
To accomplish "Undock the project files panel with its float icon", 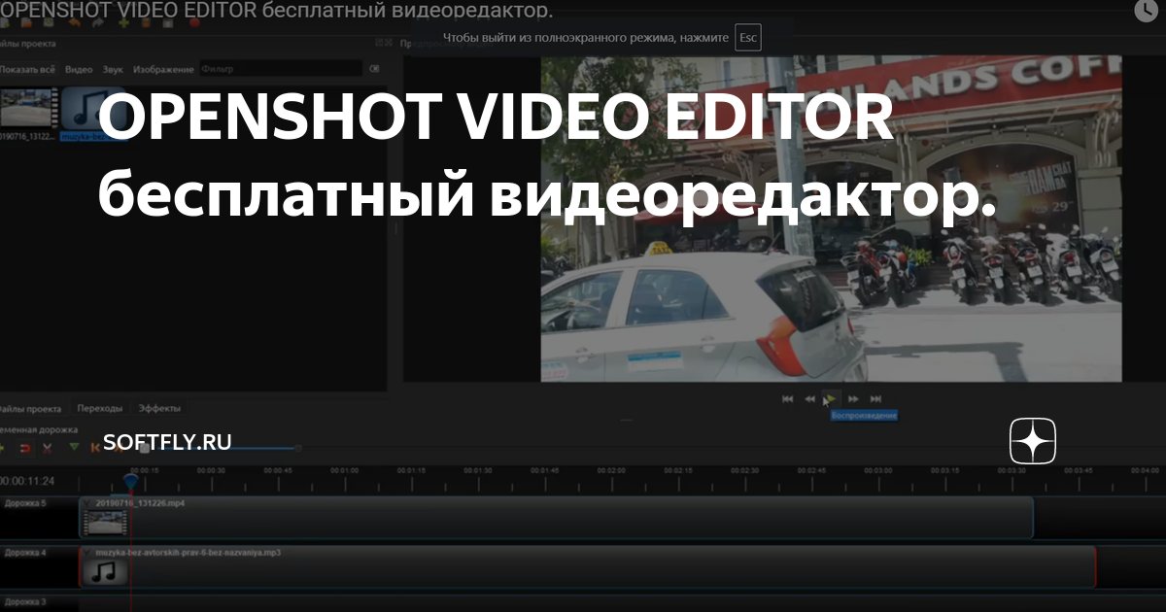I will (380, 43).
